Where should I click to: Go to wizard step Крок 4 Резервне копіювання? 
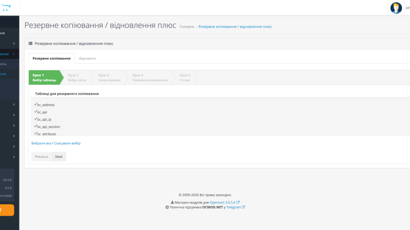150,78
